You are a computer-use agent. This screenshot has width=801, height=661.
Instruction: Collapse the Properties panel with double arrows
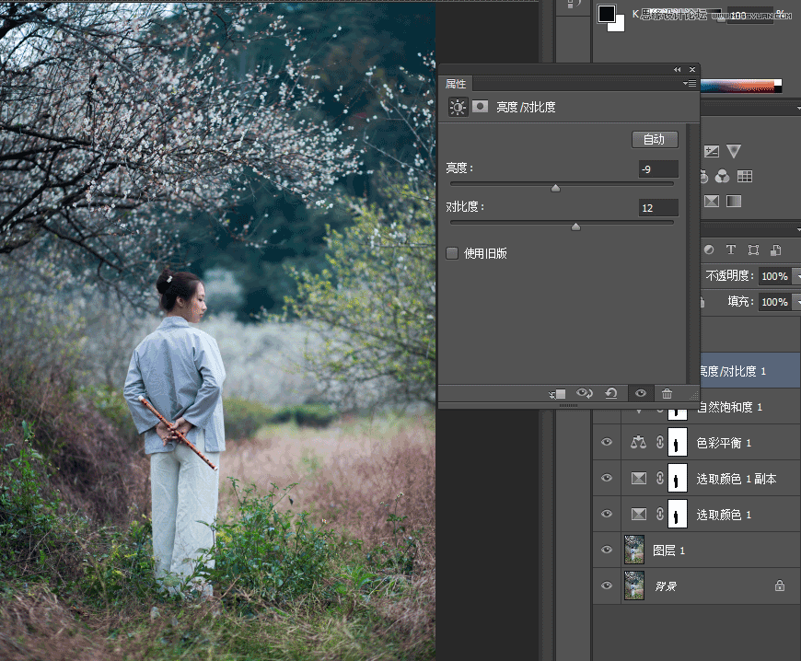[x=677, y=69]
